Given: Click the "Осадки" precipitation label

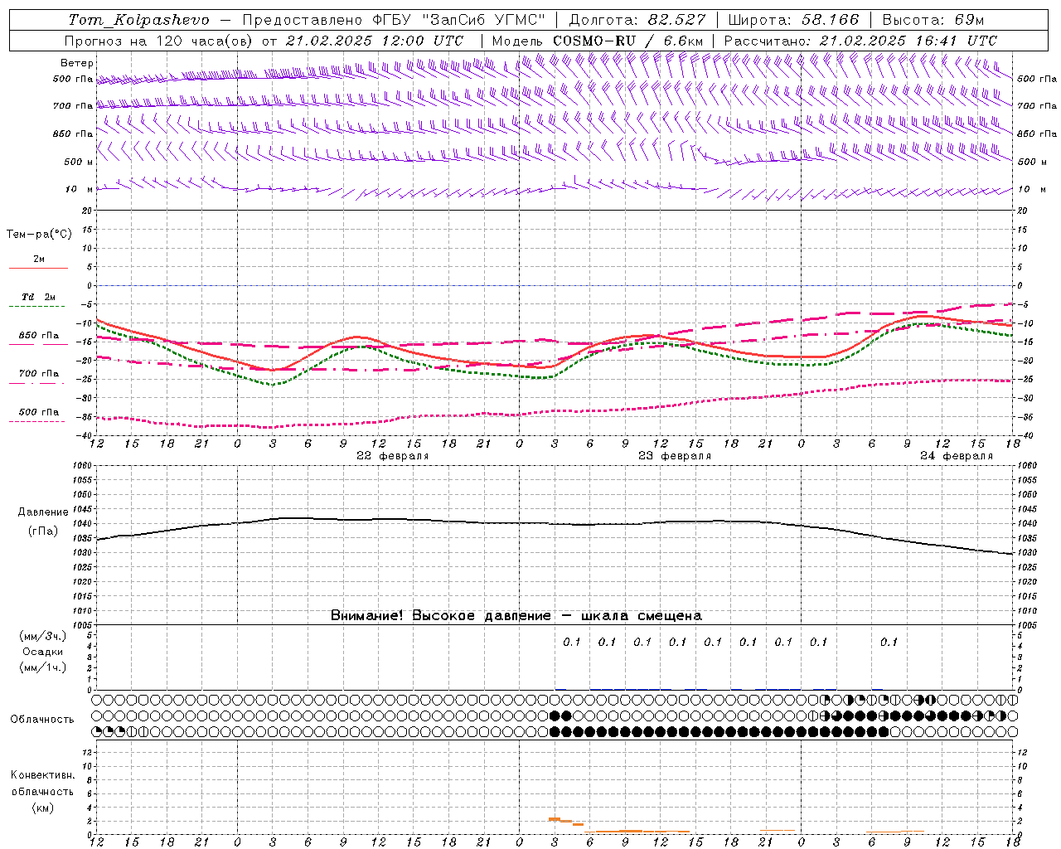Looking at the screenshot, I should point(43,652).
